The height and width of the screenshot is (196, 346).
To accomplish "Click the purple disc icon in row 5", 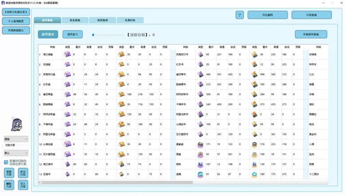I will [67, 94].
